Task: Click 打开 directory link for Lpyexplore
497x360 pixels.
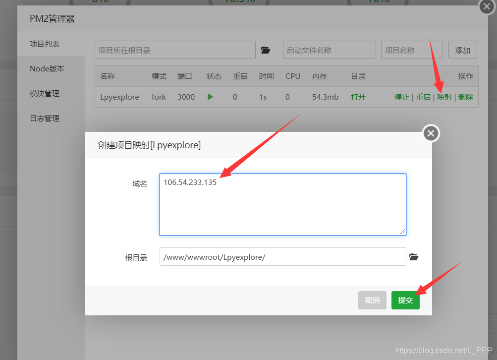Action: click(358, 97)
